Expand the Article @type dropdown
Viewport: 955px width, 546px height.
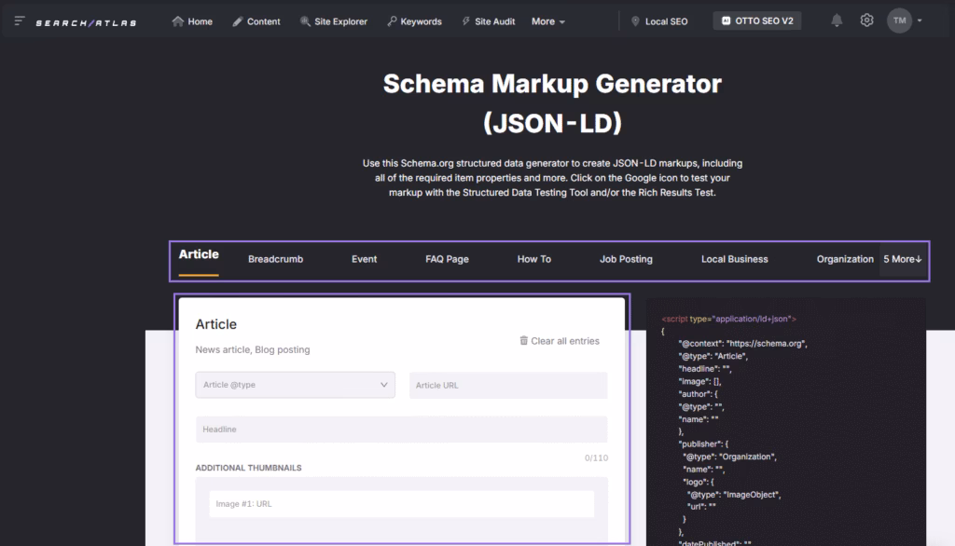tap(295, 385)
